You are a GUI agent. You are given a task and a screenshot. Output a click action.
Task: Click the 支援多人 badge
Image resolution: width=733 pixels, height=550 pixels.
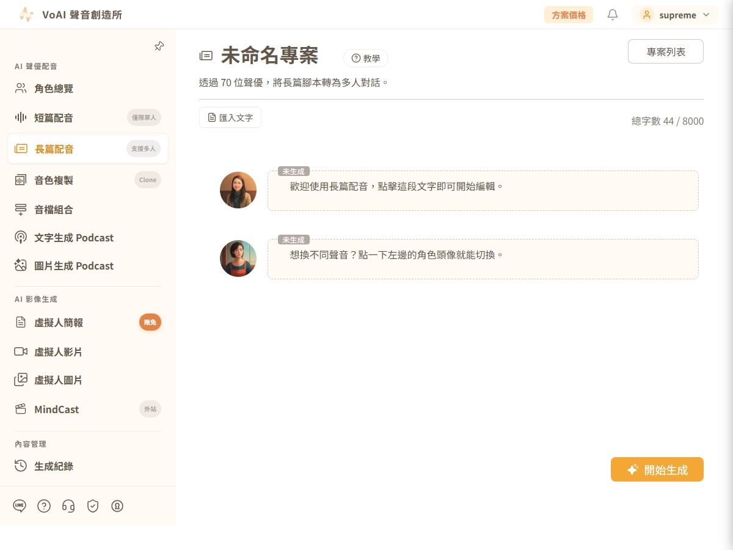144,148
